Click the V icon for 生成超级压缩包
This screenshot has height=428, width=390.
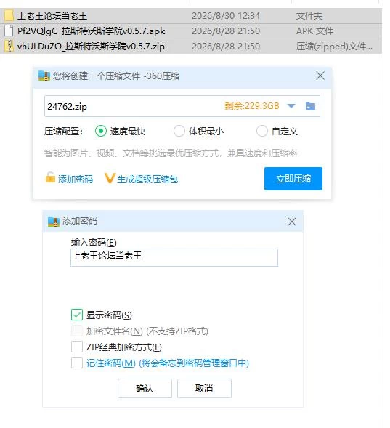(x=110, y=178)
